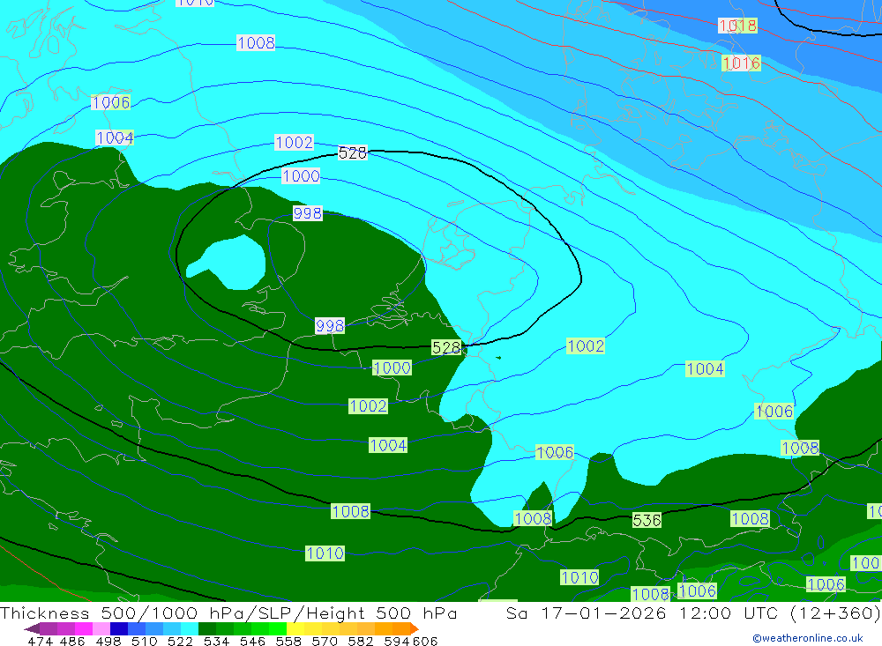882x646 pixels.
Task: Click the 1004 label on white background
Action: point(115,137)
